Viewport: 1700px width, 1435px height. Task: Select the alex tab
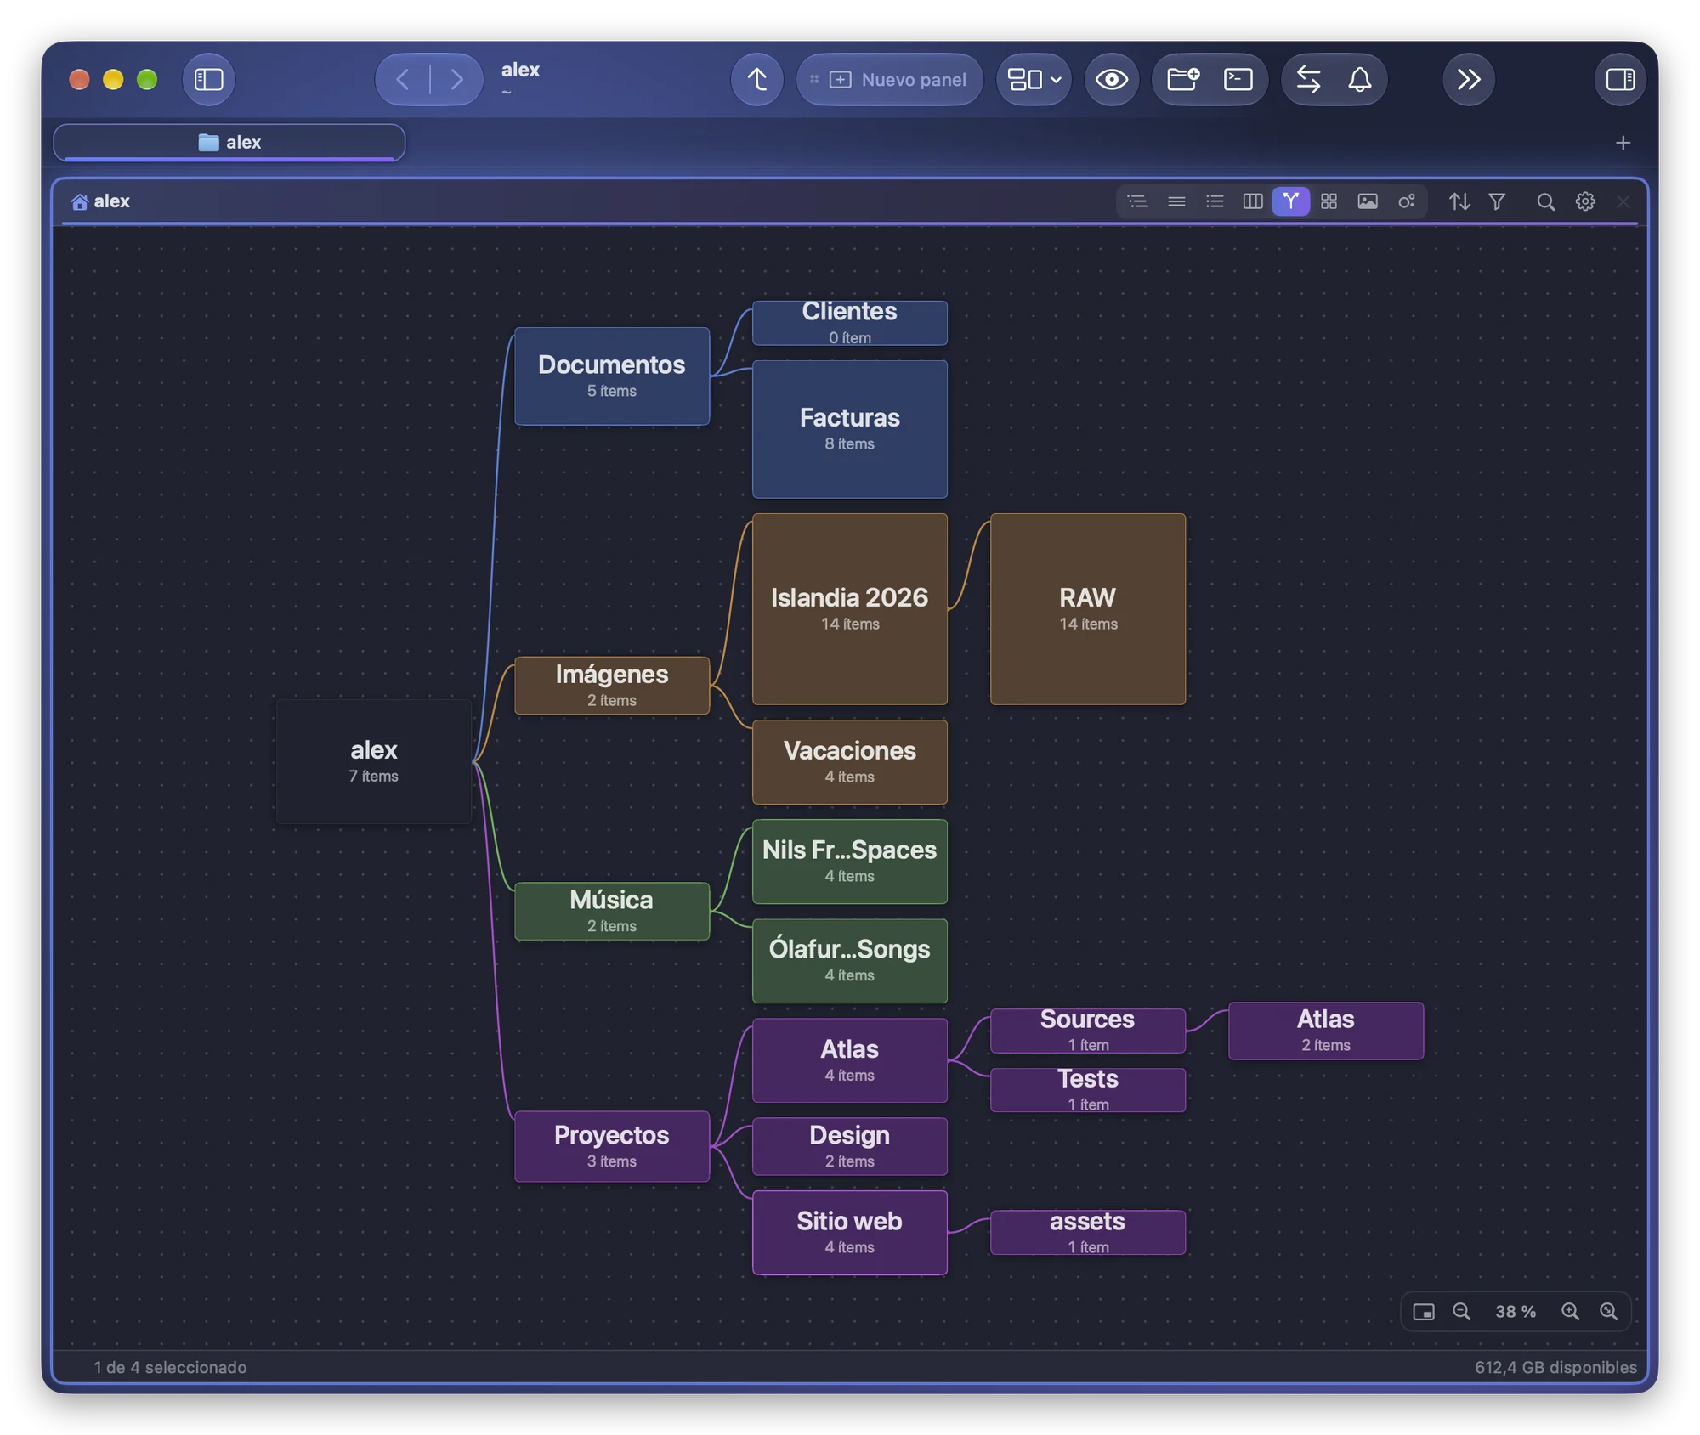click(x=229, y=142)
